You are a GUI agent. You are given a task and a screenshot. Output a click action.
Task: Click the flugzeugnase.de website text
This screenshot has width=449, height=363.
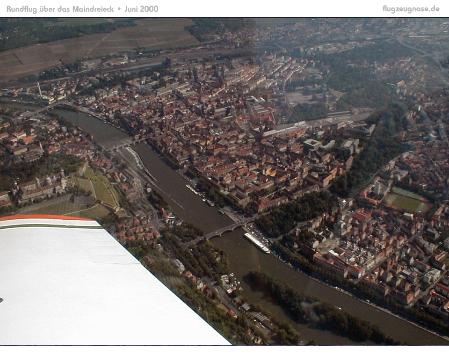tap(411, 9)
